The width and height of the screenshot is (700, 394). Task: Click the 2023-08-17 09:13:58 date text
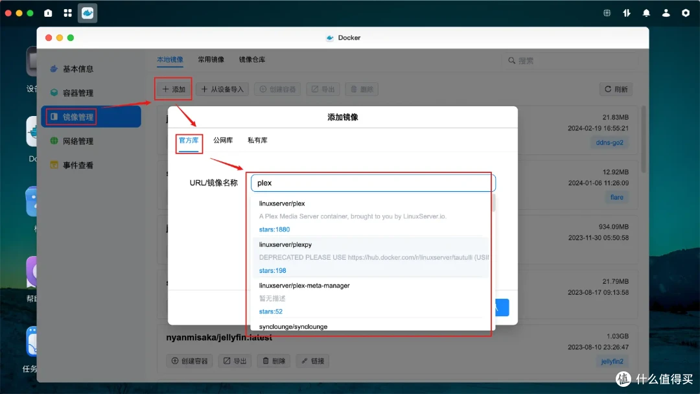(x=598, y=293)
